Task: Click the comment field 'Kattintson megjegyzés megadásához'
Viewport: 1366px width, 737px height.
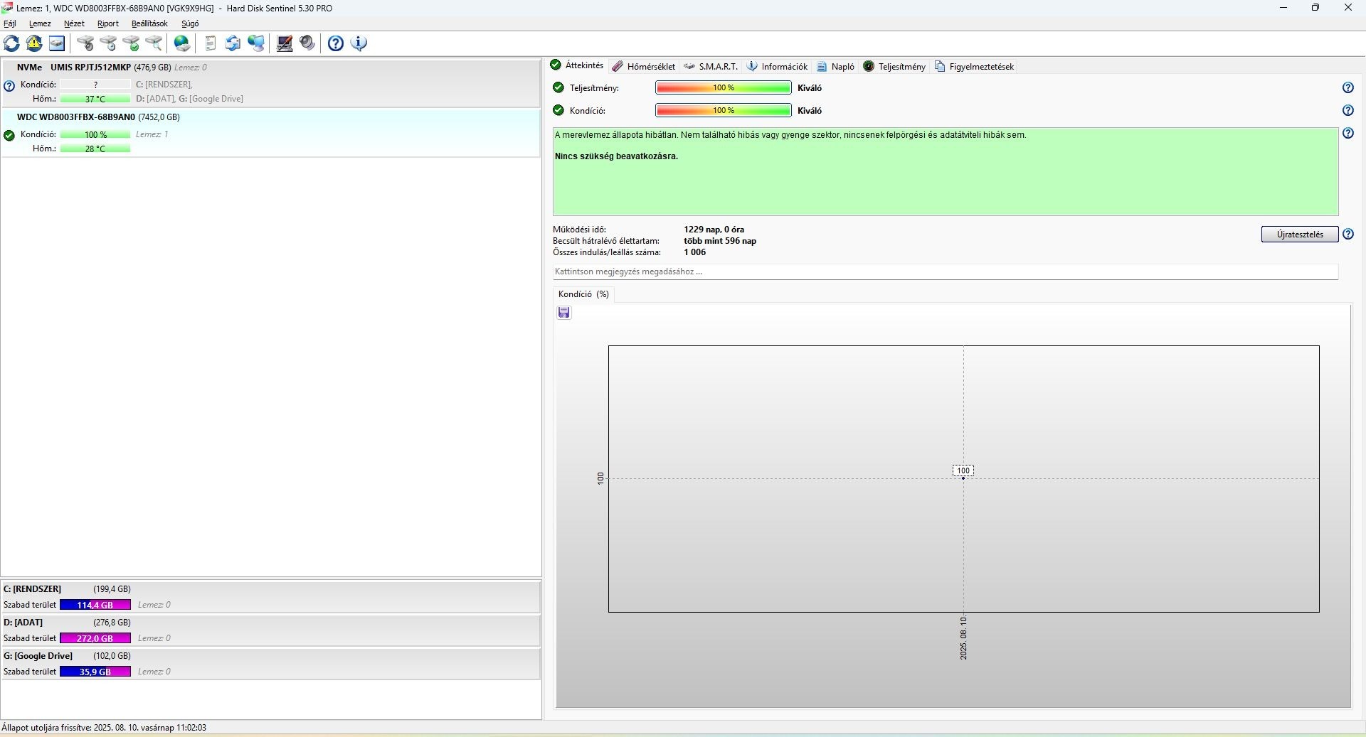Action: [x=946, y=271]
